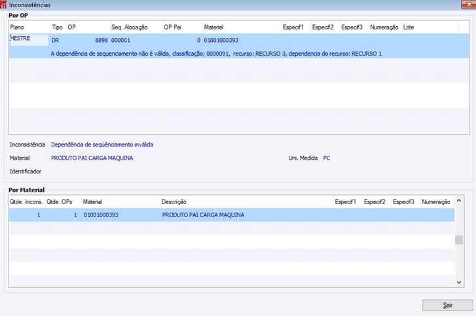Viewport: 476px width, 316px height.
Task: Click scroll up arrow in Por Material grid
Action: [459, 200]
